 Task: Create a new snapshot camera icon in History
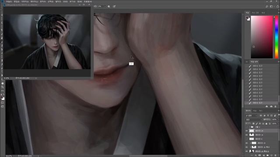point(271,106)
